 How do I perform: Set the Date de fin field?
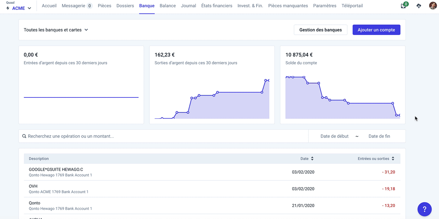(x=379, y=136)
